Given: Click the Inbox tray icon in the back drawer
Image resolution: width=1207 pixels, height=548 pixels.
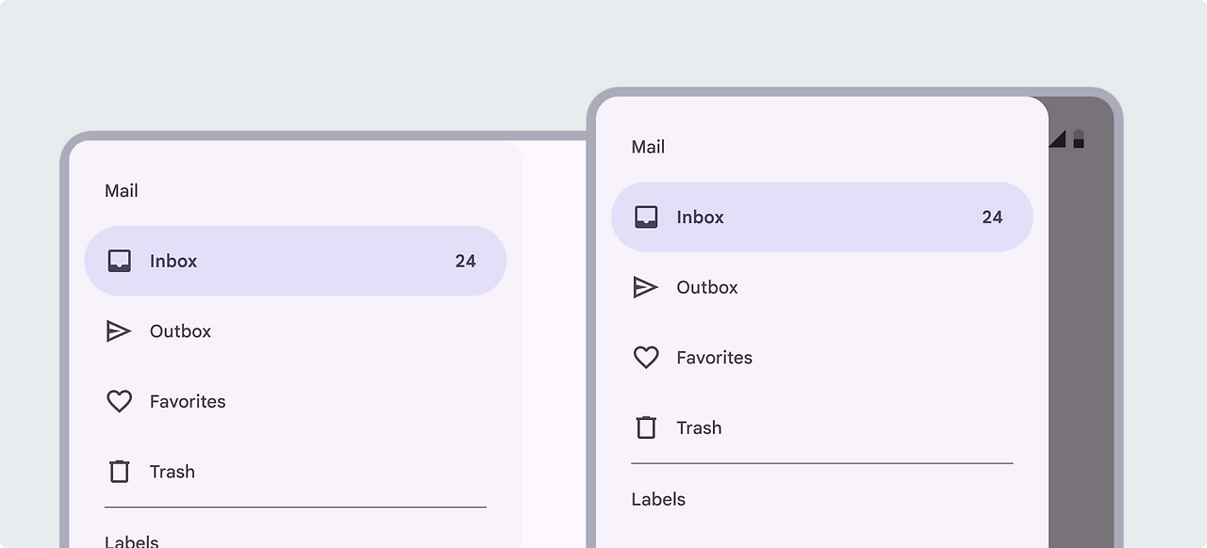Looking at the screenshot, I should [119, 261].
